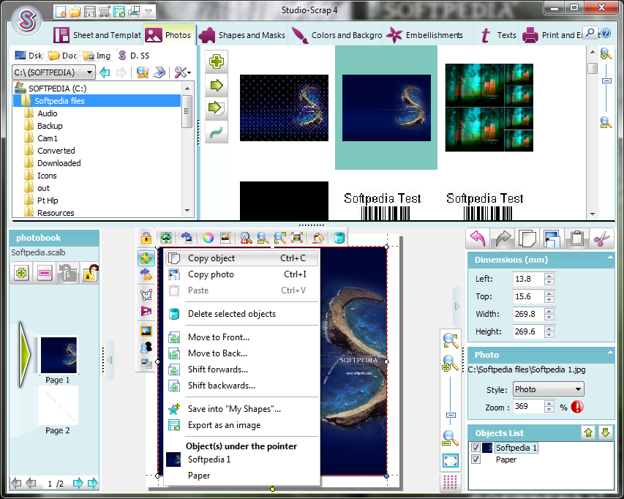624x499 pixels.
Task: Select the Page 2 thumbnail
Action: point(58,406)
